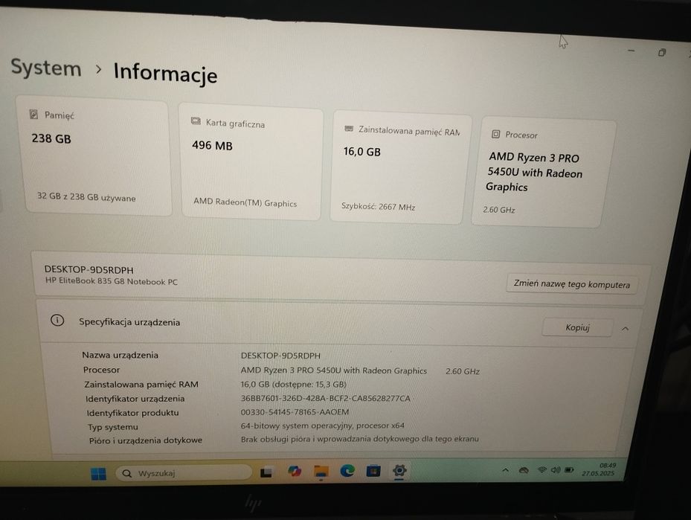Screen dimensions: 691x520
Task: Click 'Specyfikacja urządzenia' section title
Action: point(129,322)
